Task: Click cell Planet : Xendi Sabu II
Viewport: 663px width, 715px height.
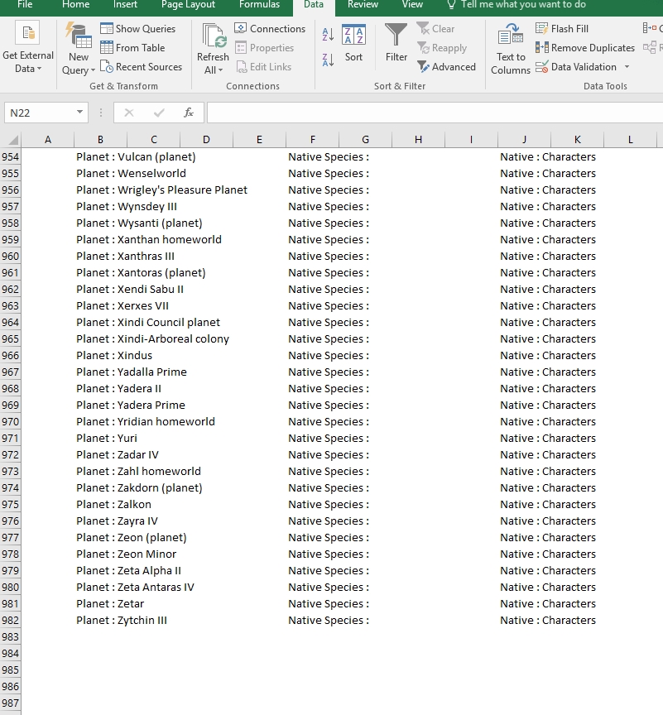Action: (x=130, y=289)
